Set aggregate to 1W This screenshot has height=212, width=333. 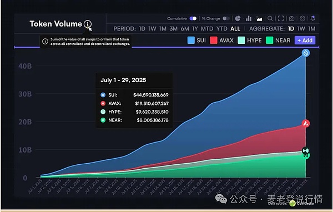[301, 29]
